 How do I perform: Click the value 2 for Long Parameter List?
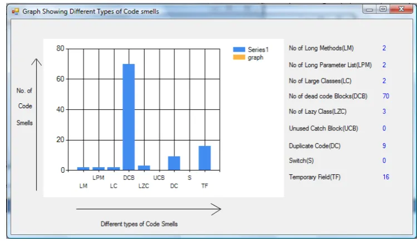(384, 65)
